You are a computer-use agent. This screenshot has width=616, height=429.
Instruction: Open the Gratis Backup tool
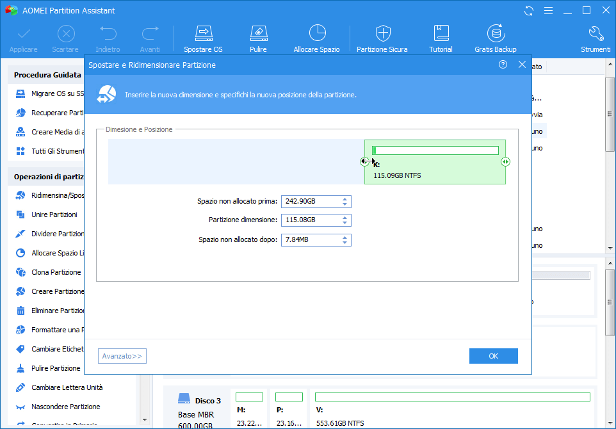(496, 39)
